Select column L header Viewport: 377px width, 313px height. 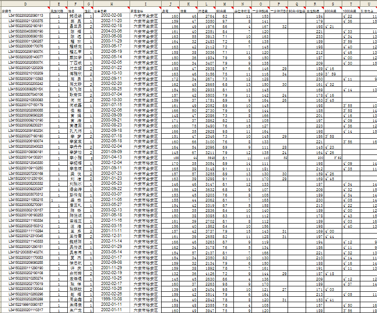click(x=206, y=4)
